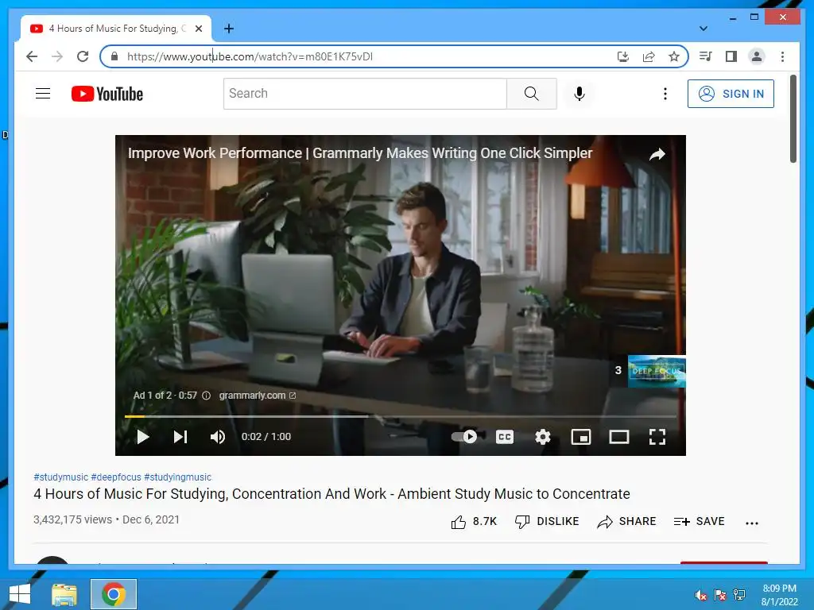Click the muted volume tray icon
Screen dimensions: 814x610
coord(701,595)
